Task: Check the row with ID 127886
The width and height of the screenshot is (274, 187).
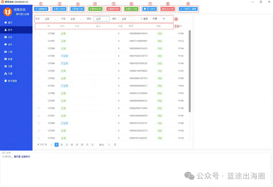Action: (39, 123)
